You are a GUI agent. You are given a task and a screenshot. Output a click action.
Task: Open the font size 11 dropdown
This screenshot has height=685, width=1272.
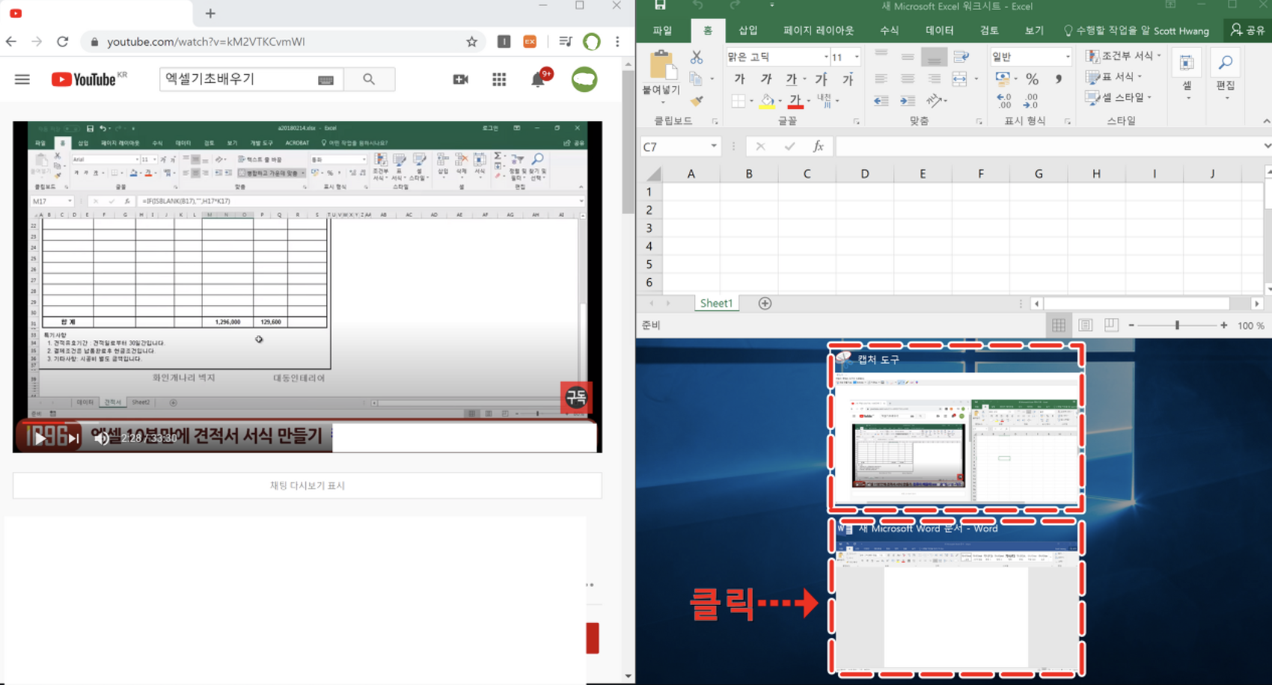857,57
